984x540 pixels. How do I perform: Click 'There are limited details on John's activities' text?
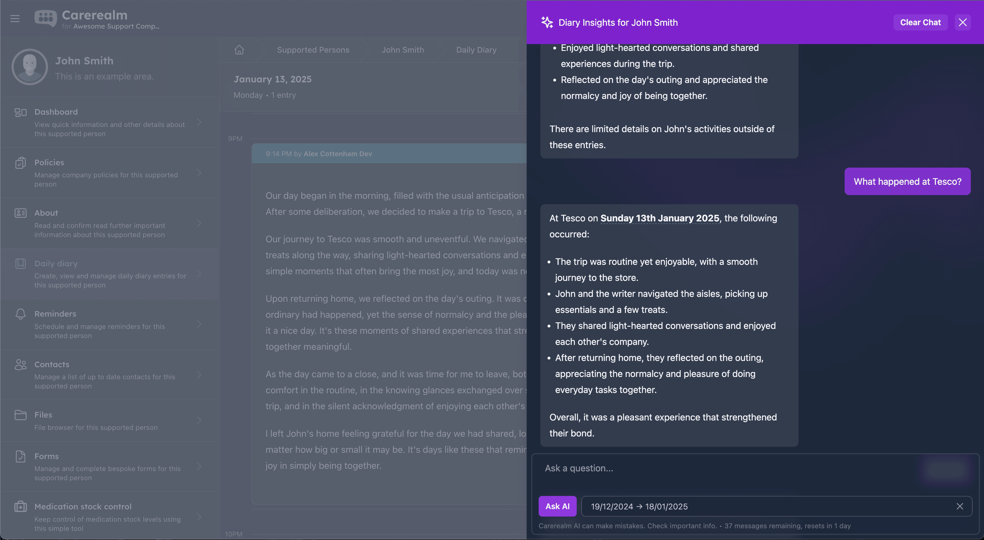[662, 137]
